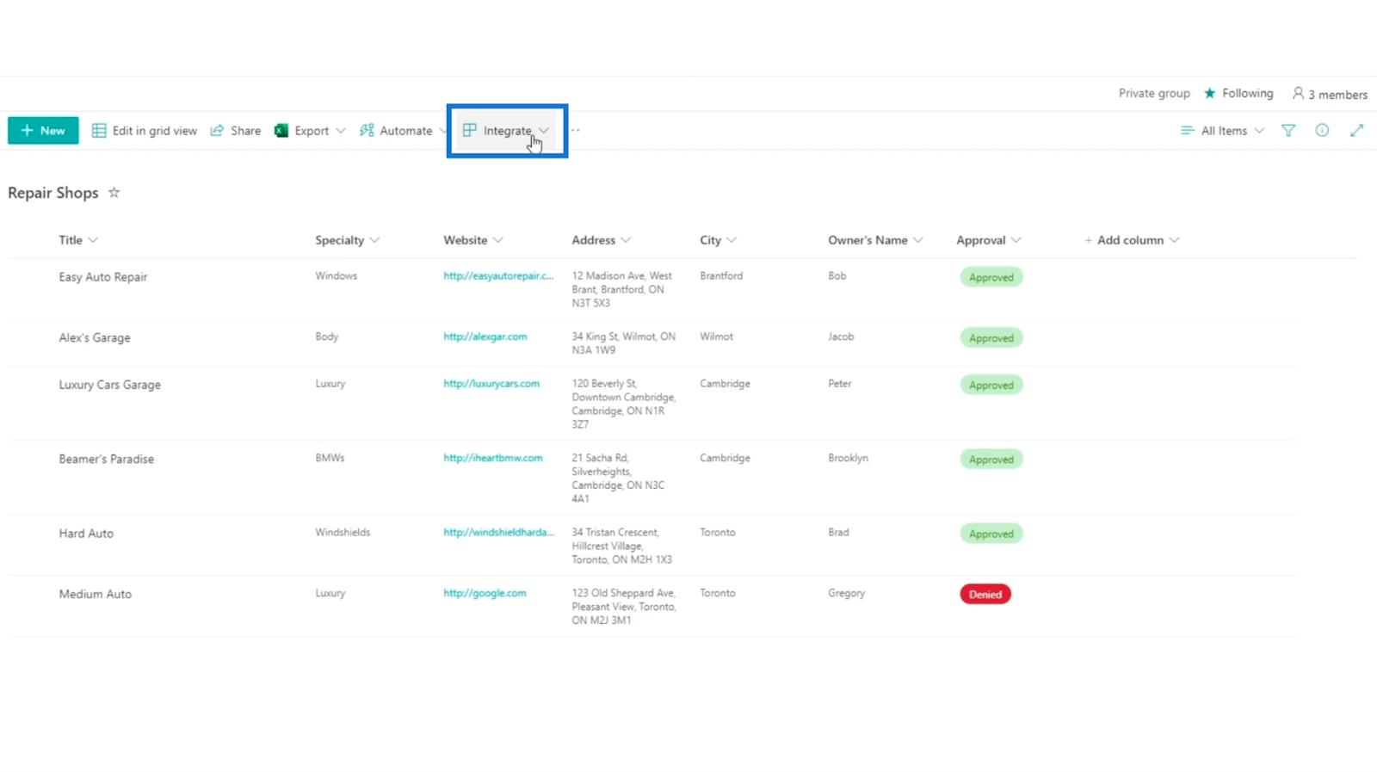The image size is (1377, 772).
Task: Select the Hard Auto title
Action: (86, 534)
